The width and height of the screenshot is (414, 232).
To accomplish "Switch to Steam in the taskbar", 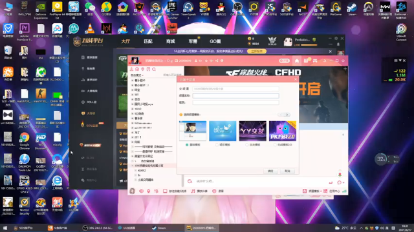I will coord(159,227).
